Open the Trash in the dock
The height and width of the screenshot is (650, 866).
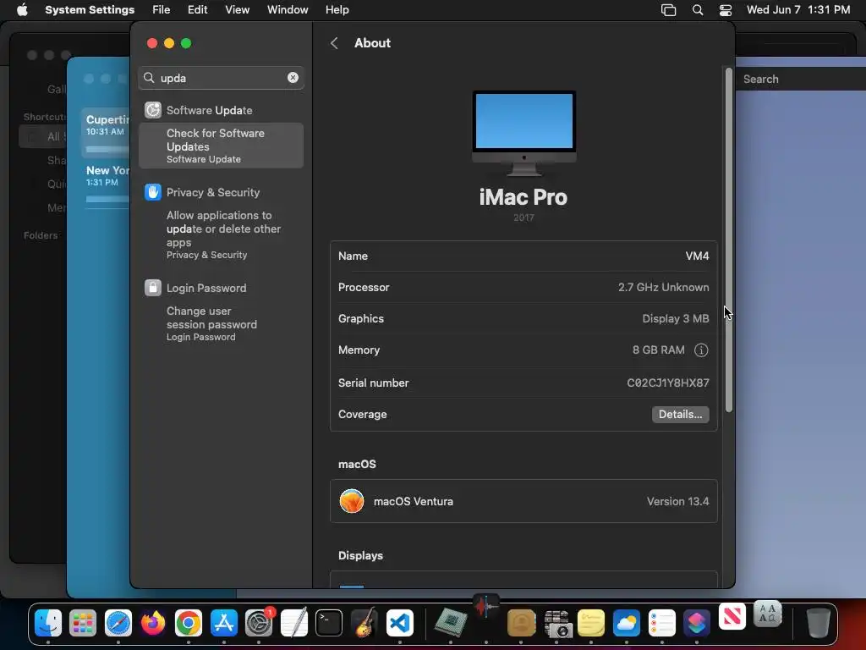819,623
